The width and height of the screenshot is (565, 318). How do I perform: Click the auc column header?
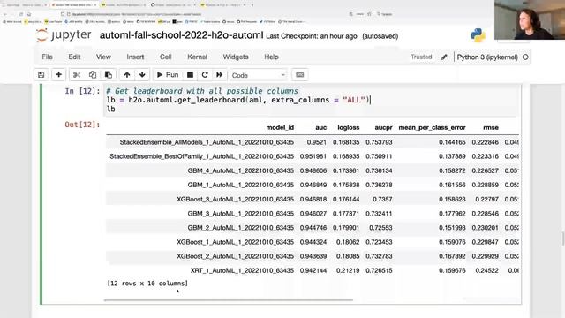click(x=320, y=127)
